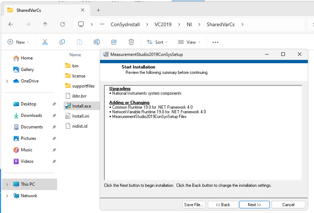314x213 pixels.
Task: Click the Copy icon in toolbar
Action: click(x=62, y=42)
